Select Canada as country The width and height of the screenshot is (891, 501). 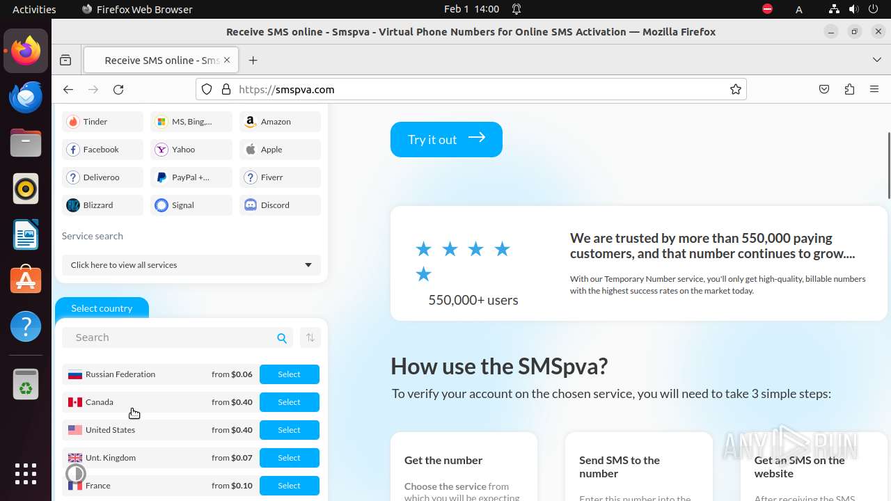[x=289, y=402]
